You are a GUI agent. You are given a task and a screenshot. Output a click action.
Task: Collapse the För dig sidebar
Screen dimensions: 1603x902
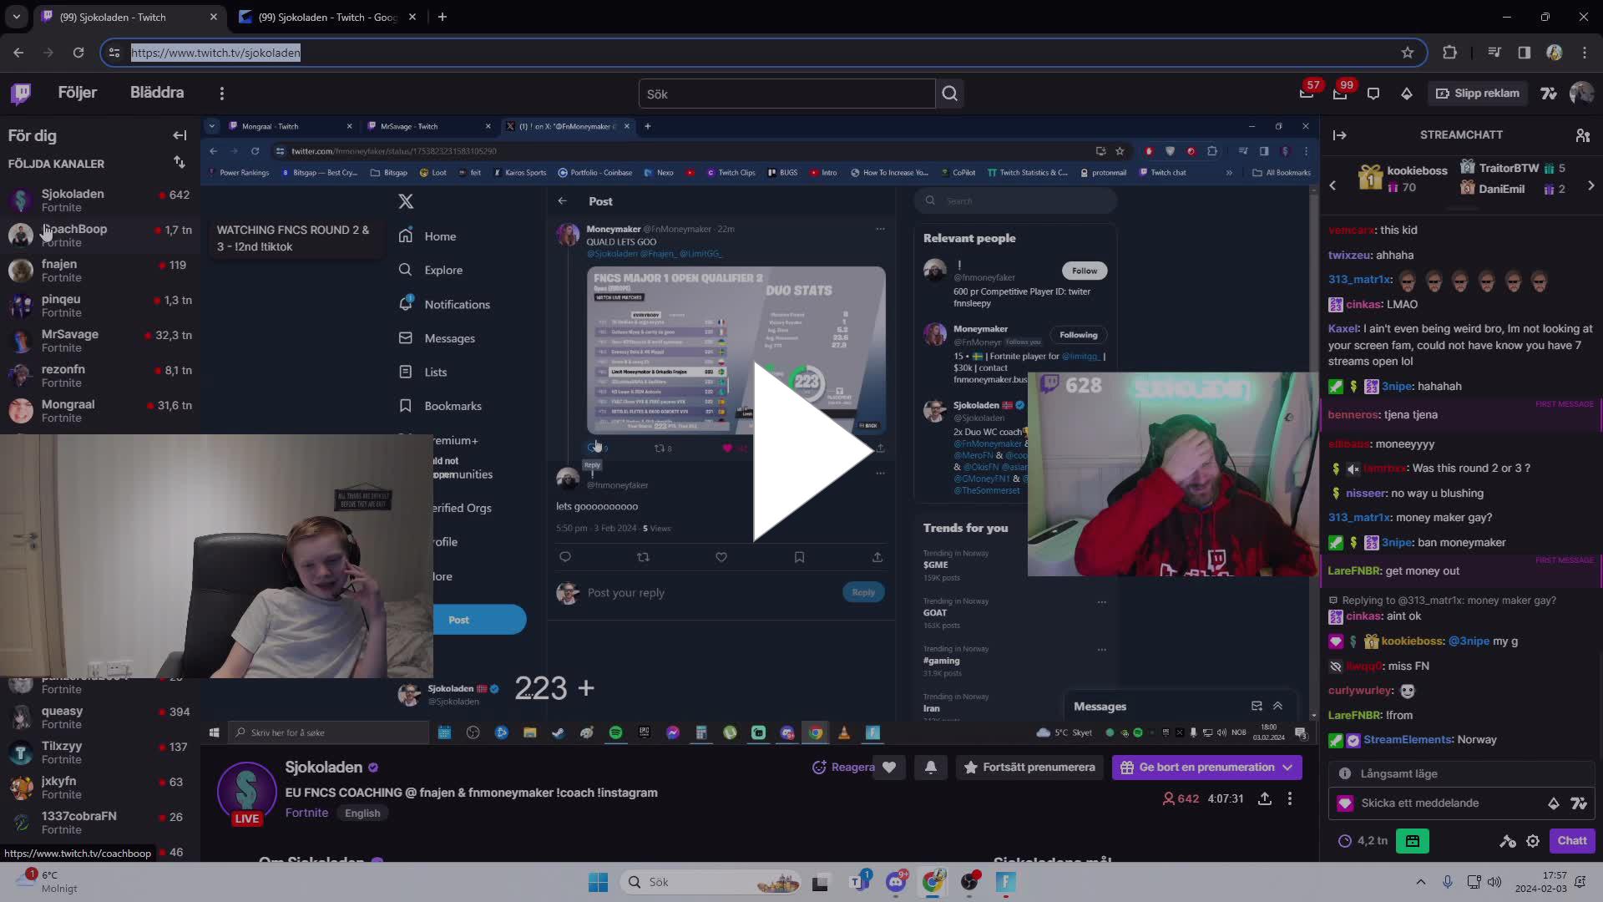pos(179,135)
